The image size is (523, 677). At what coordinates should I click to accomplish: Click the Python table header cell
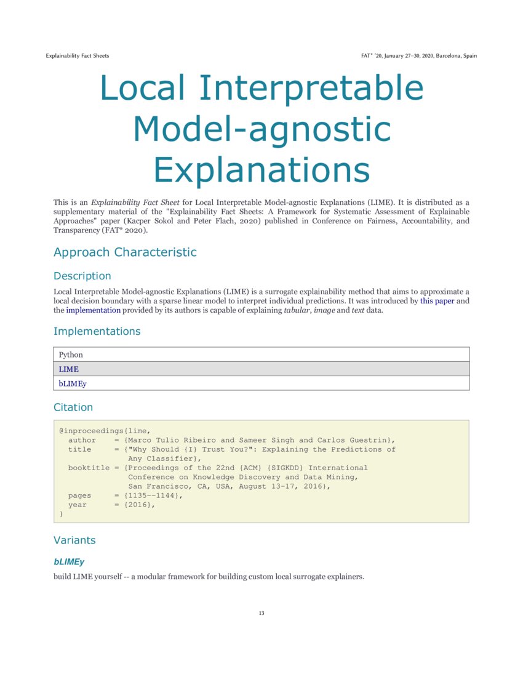pyautogui.click(x=71, y=355)
